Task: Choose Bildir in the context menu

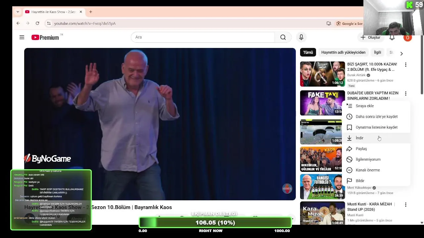Action: click(376, 181)
